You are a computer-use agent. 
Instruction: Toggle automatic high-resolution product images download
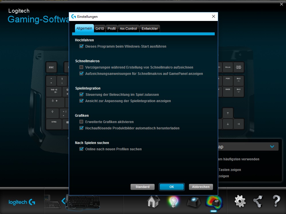point(81,128)
